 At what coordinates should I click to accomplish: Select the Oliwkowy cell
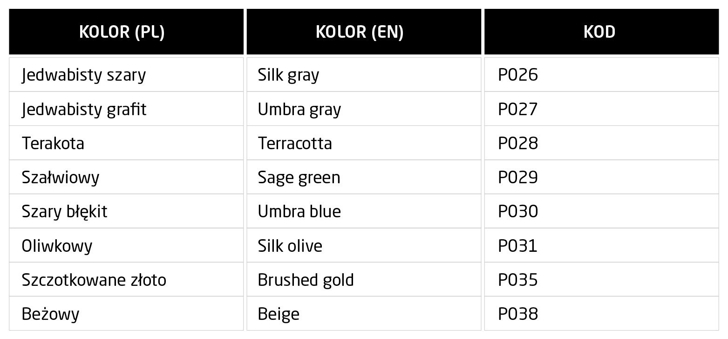coord(57,246)
